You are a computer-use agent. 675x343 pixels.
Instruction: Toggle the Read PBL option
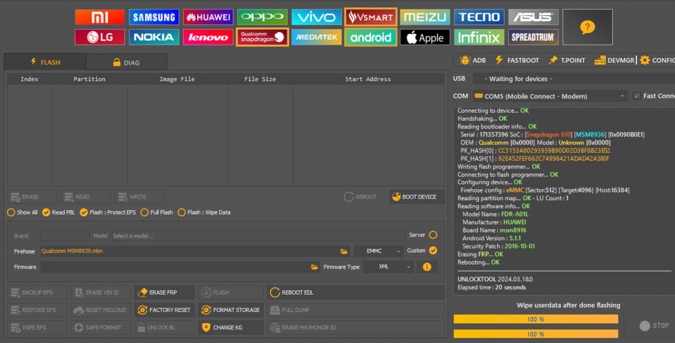click(x=59, y=212)
